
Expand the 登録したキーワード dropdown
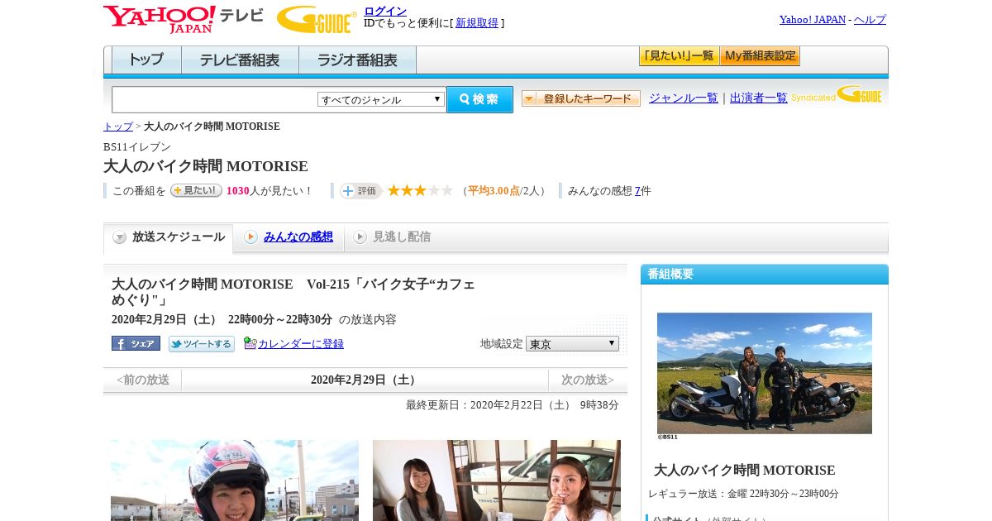[x=581, y=98]
